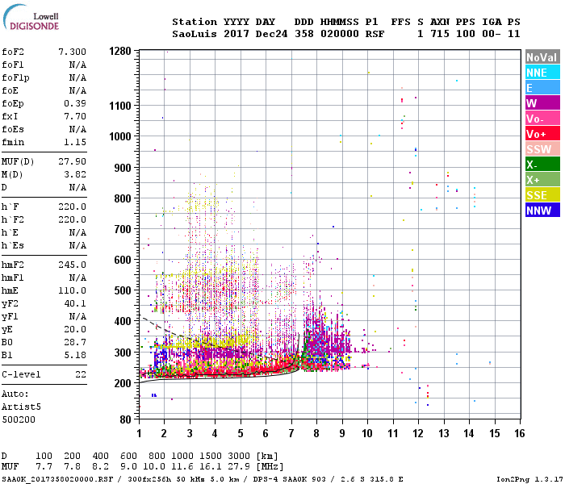The image size is (565, 484).
Task: Select the NNE legend swatch
Action: point(542,73)
